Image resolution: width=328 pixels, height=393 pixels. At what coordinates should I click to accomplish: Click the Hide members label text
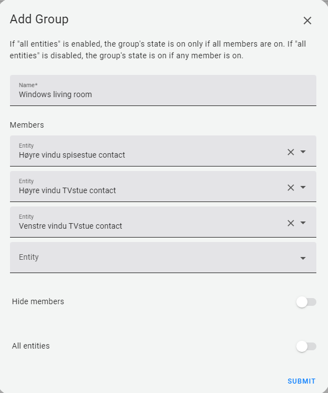pyautogui.click(x=38, y=301)
